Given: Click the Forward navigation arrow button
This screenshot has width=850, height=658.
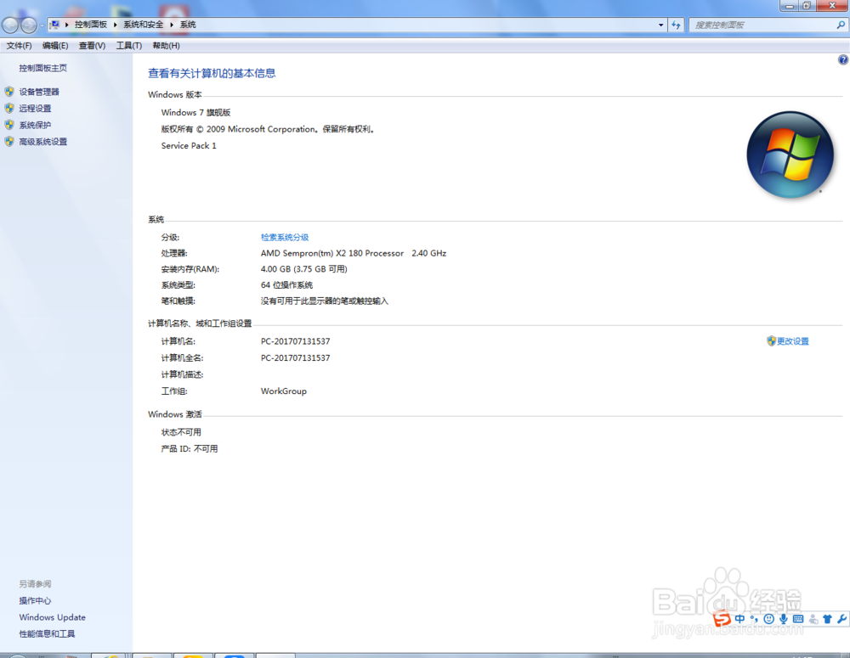Looking at the screenshot, I should pyautogui.click(x=29, y=25).
